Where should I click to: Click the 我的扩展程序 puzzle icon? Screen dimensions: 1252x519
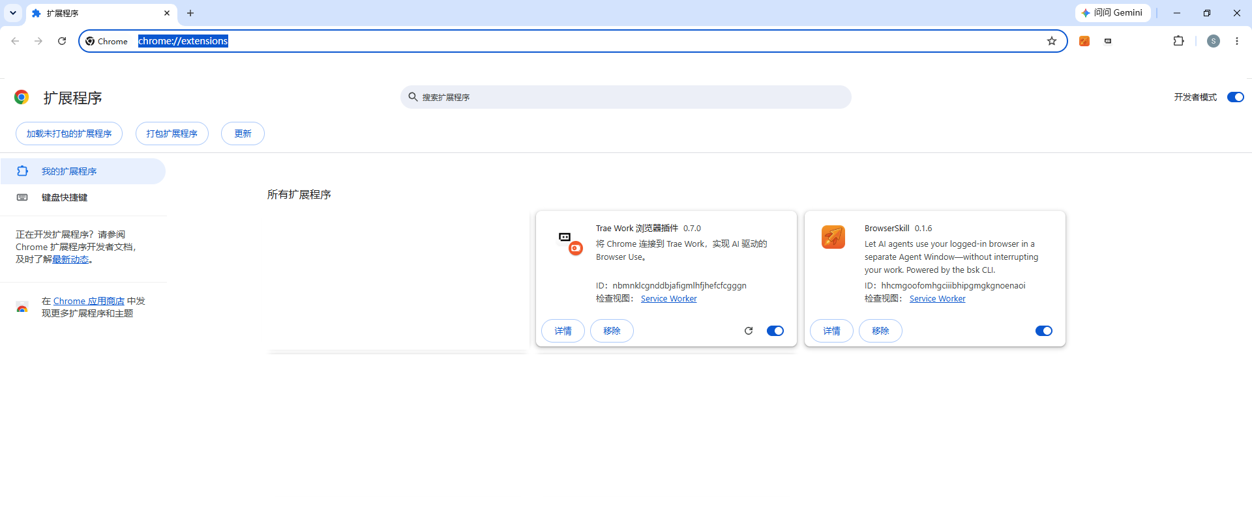(x=22, y=171)
